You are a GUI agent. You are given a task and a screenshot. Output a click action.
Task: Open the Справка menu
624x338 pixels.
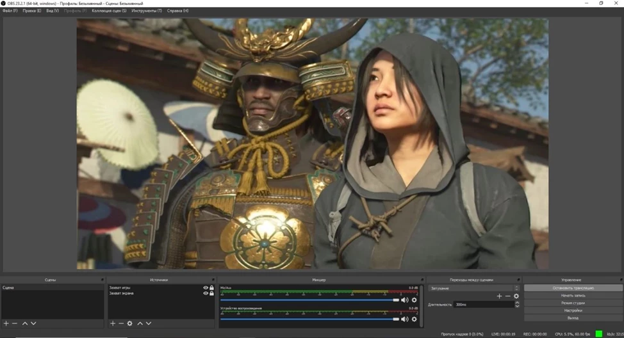coord(178,11)
